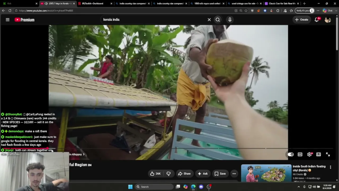
Task: Share this video
Action: point(184,174)
